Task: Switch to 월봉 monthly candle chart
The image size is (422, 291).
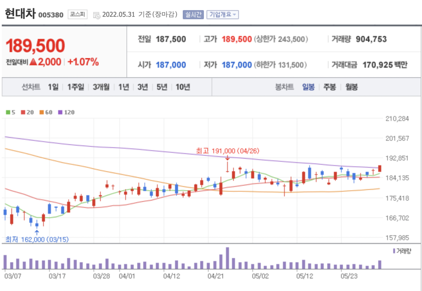Action: 352,87
